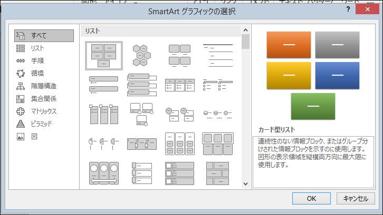Viewport: 383px width, 215px height.
Task: Choose three small circles line layout
Action: coord(218,114)
